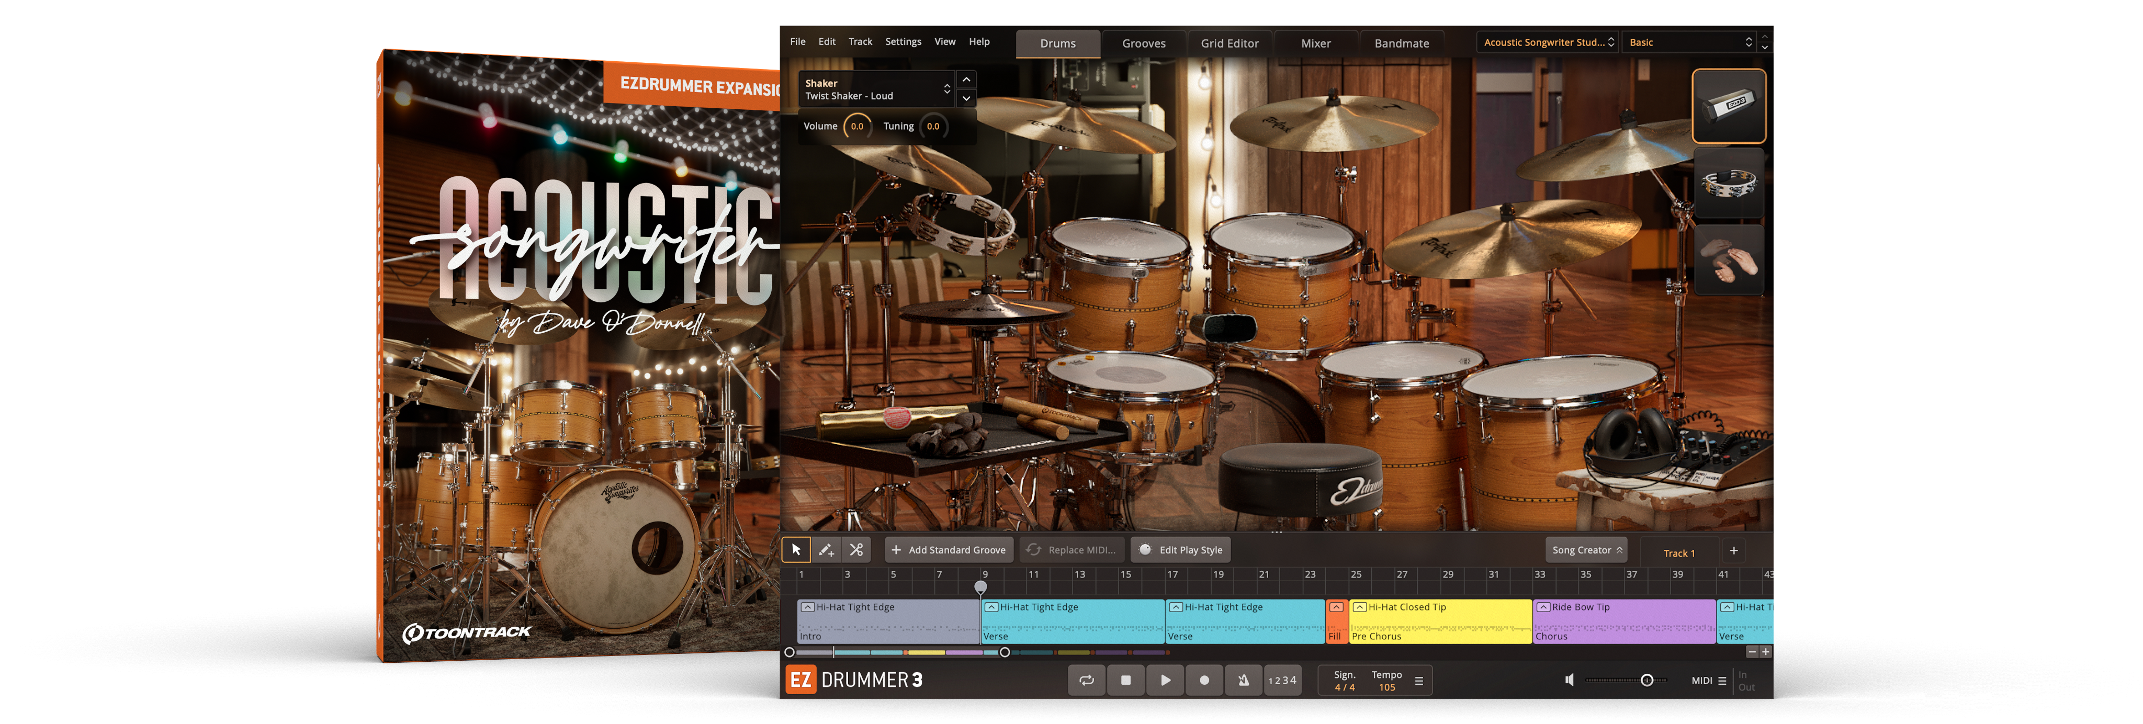Click Edit Play Style button
This screenshot has height=724, width=2143.
[x=1180, y=550]
